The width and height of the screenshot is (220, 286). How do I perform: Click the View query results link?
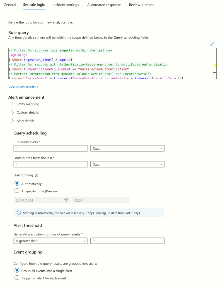tap(23, 87)
